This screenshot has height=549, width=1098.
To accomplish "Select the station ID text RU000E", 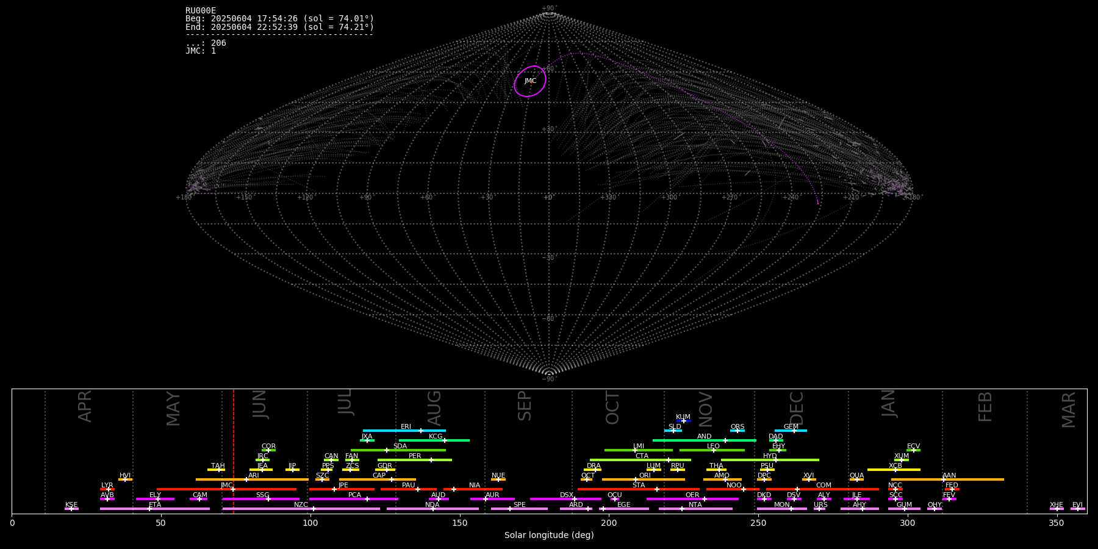I will coord(201,11).
